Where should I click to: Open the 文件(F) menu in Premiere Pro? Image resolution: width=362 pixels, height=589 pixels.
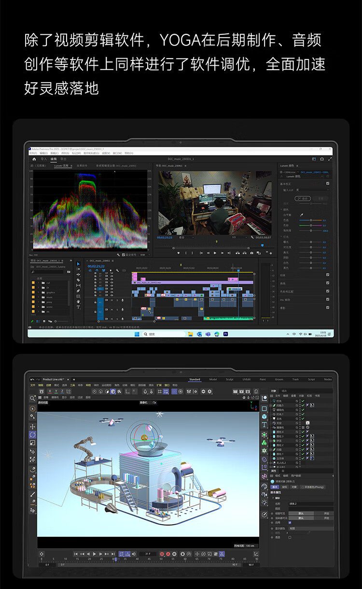[x=33, y=153]
